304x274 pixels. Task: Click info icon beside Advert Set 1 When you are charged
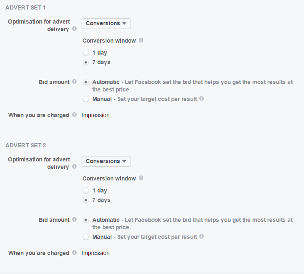74,115
